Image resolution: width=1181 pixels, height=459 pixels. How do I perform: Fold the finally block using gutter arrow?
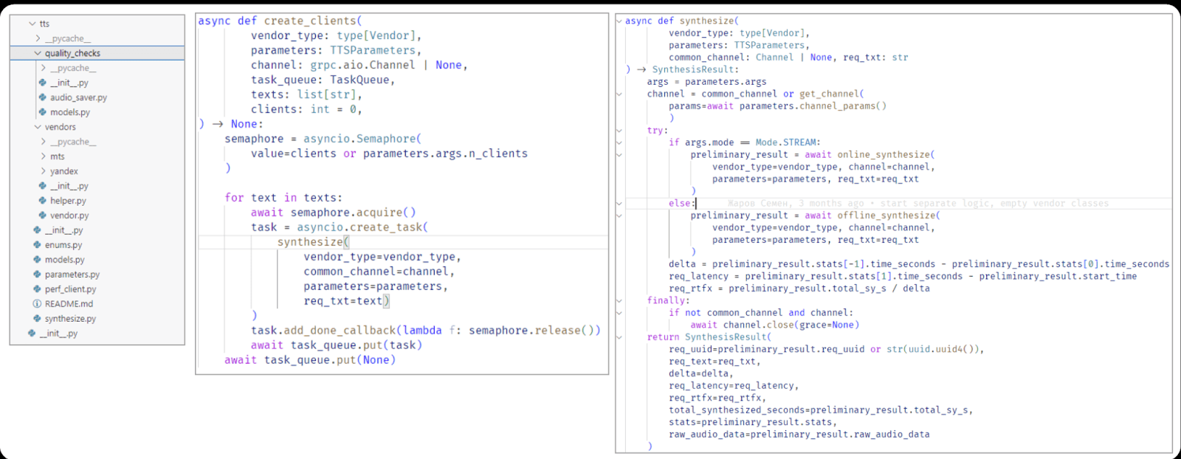pos(619,300)
